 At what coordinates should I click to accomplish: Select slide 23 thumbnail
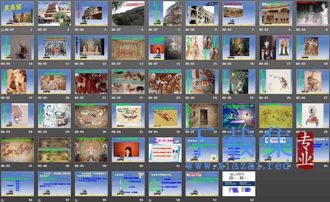pyautogui.click(x=165, y=81)
